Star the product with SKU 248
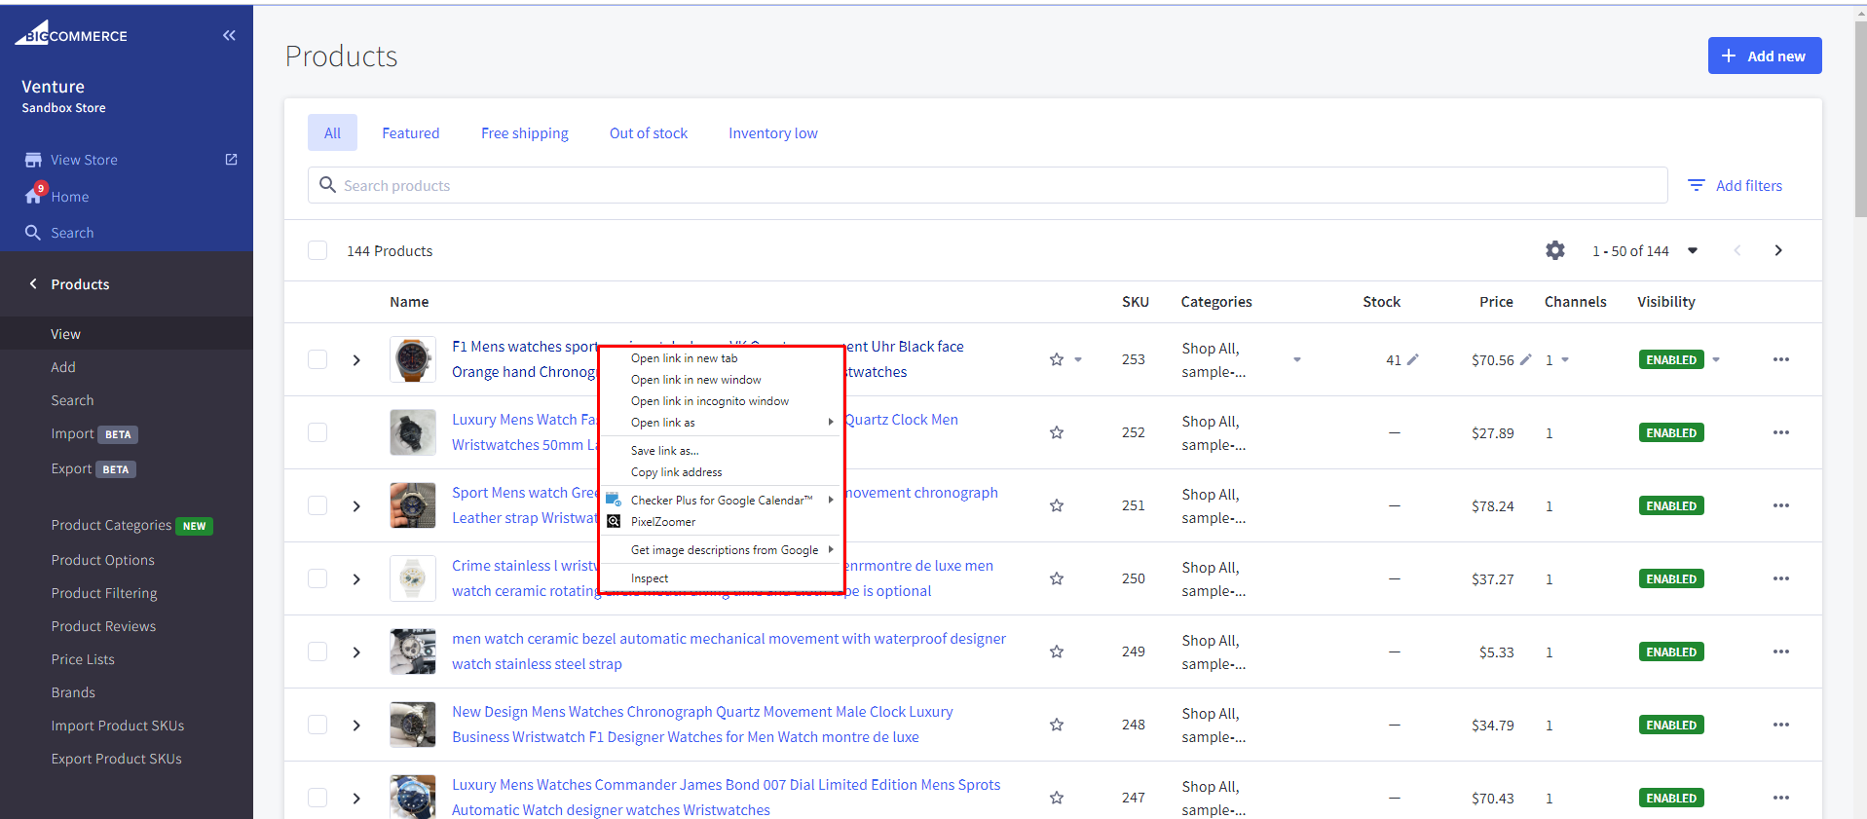The width and height of the screenshot is (1867, 819). 1057,725
